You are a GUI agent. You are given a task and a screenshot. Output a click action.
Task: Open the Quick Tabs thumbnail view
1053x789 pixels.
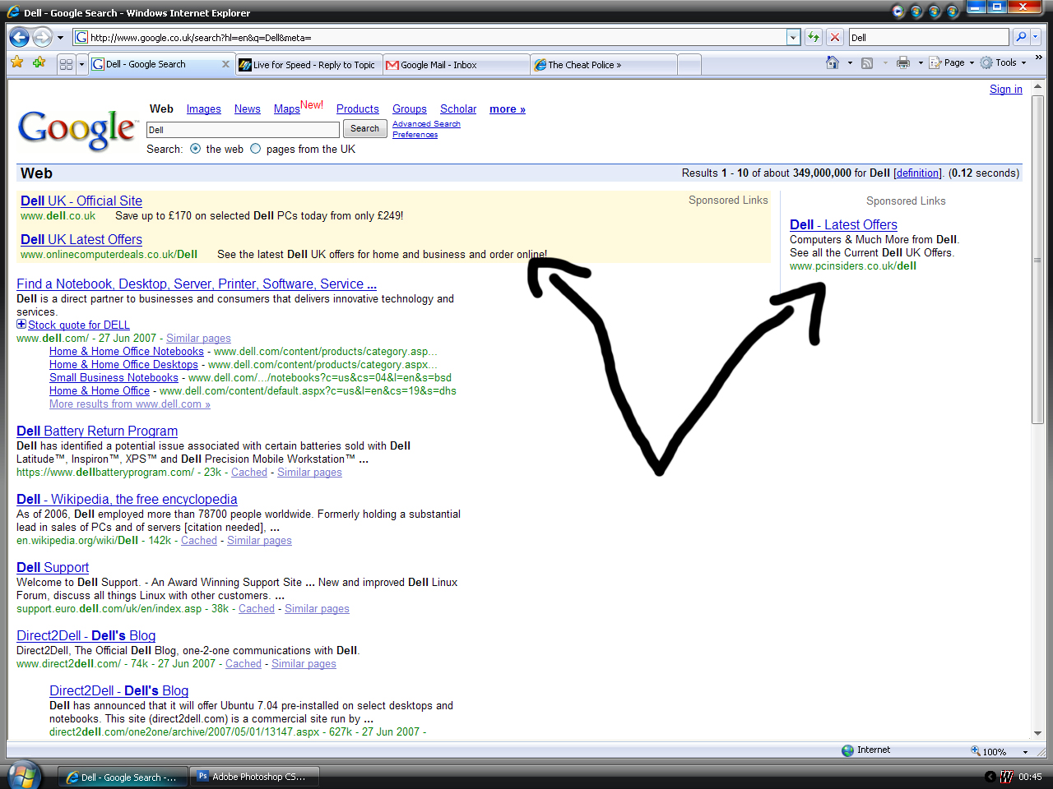point(67,64)
